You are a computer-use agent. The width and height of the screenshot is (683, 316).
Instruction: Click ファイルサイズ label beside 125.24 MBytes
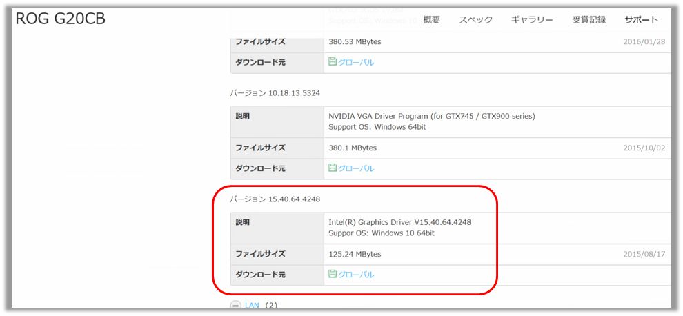tap(261, 254)
